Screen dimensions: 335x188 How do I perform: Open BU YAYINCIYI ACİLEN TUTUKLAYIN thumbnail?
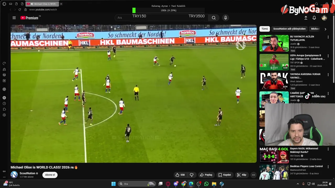click(274, 43)
